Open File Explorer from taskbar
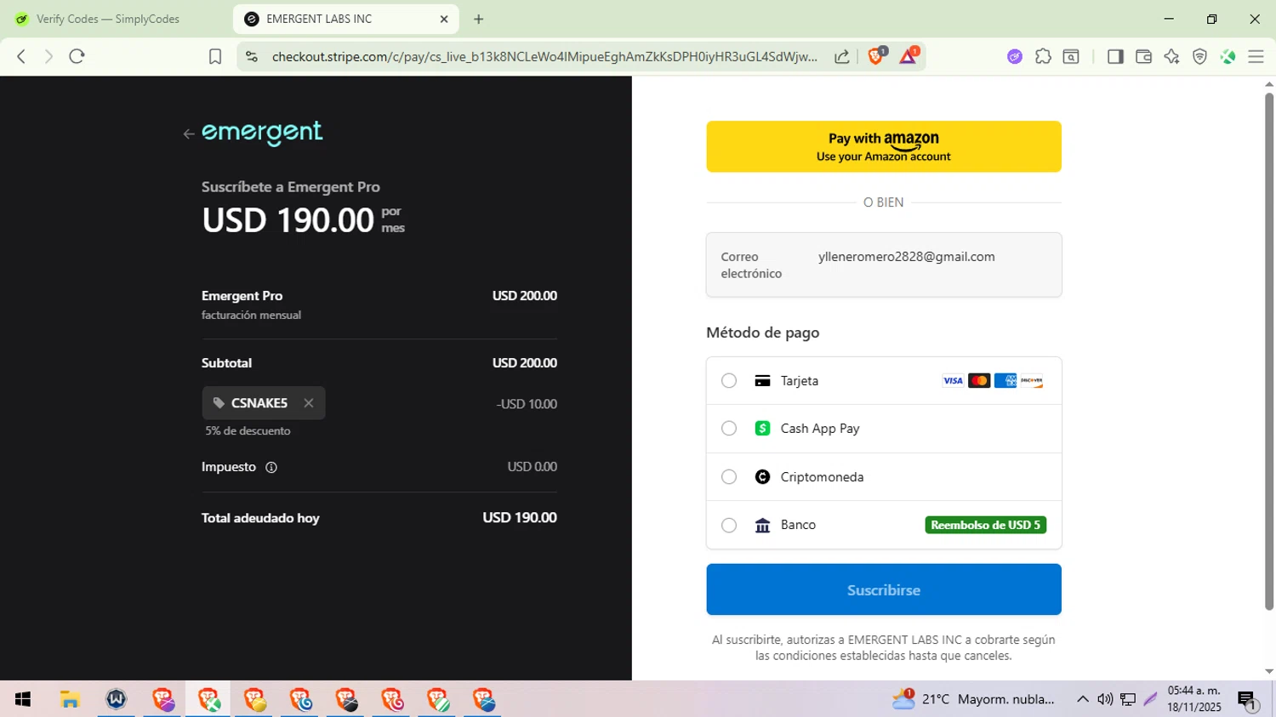This screenshot has width=1276, height=717. pos(70,699)
